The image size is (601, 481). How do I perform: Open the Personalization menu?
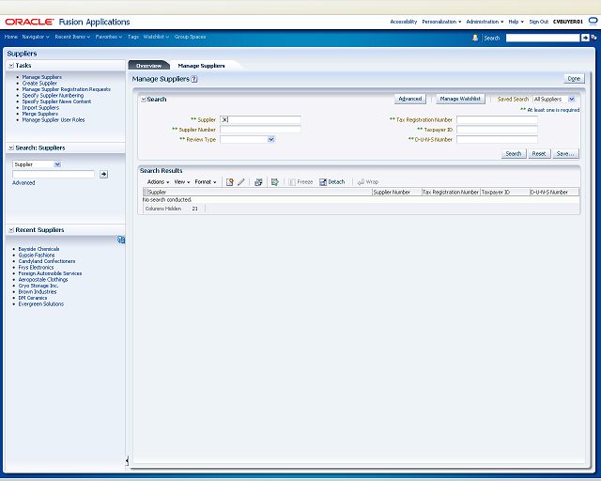pos(441,22)
